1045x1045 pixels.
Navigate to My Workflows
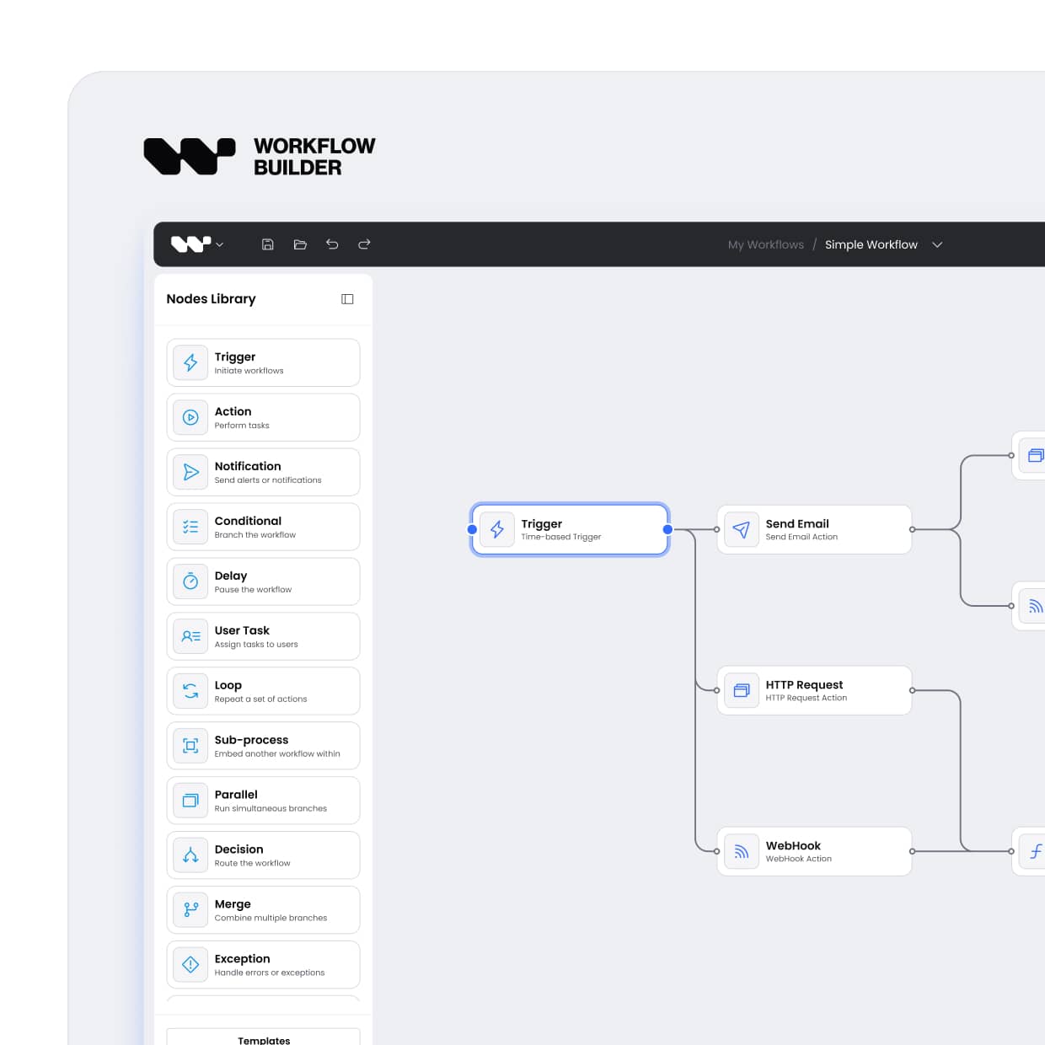765,244
